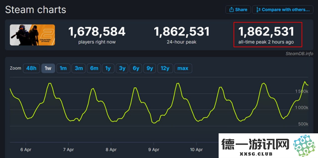This screenshot has width=318, height=158.
Task: Select the 1w zoom range
Action: tap(48, 68)
